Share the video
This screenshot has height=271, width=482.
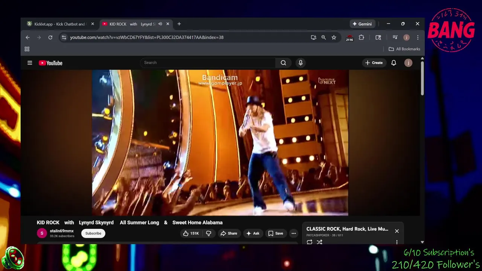[229, 233]
